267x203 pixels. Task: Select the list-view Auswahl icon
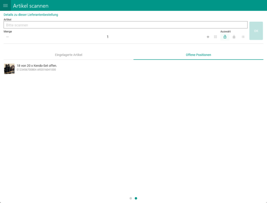243,37
